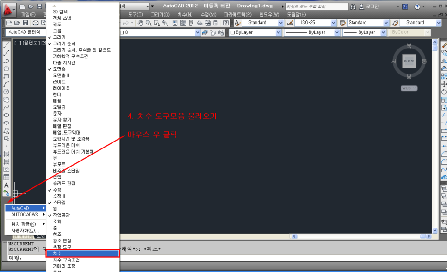Open the Table Style manager icon
The width and height of the screenshot is (447, 272).
click(342, 23)
